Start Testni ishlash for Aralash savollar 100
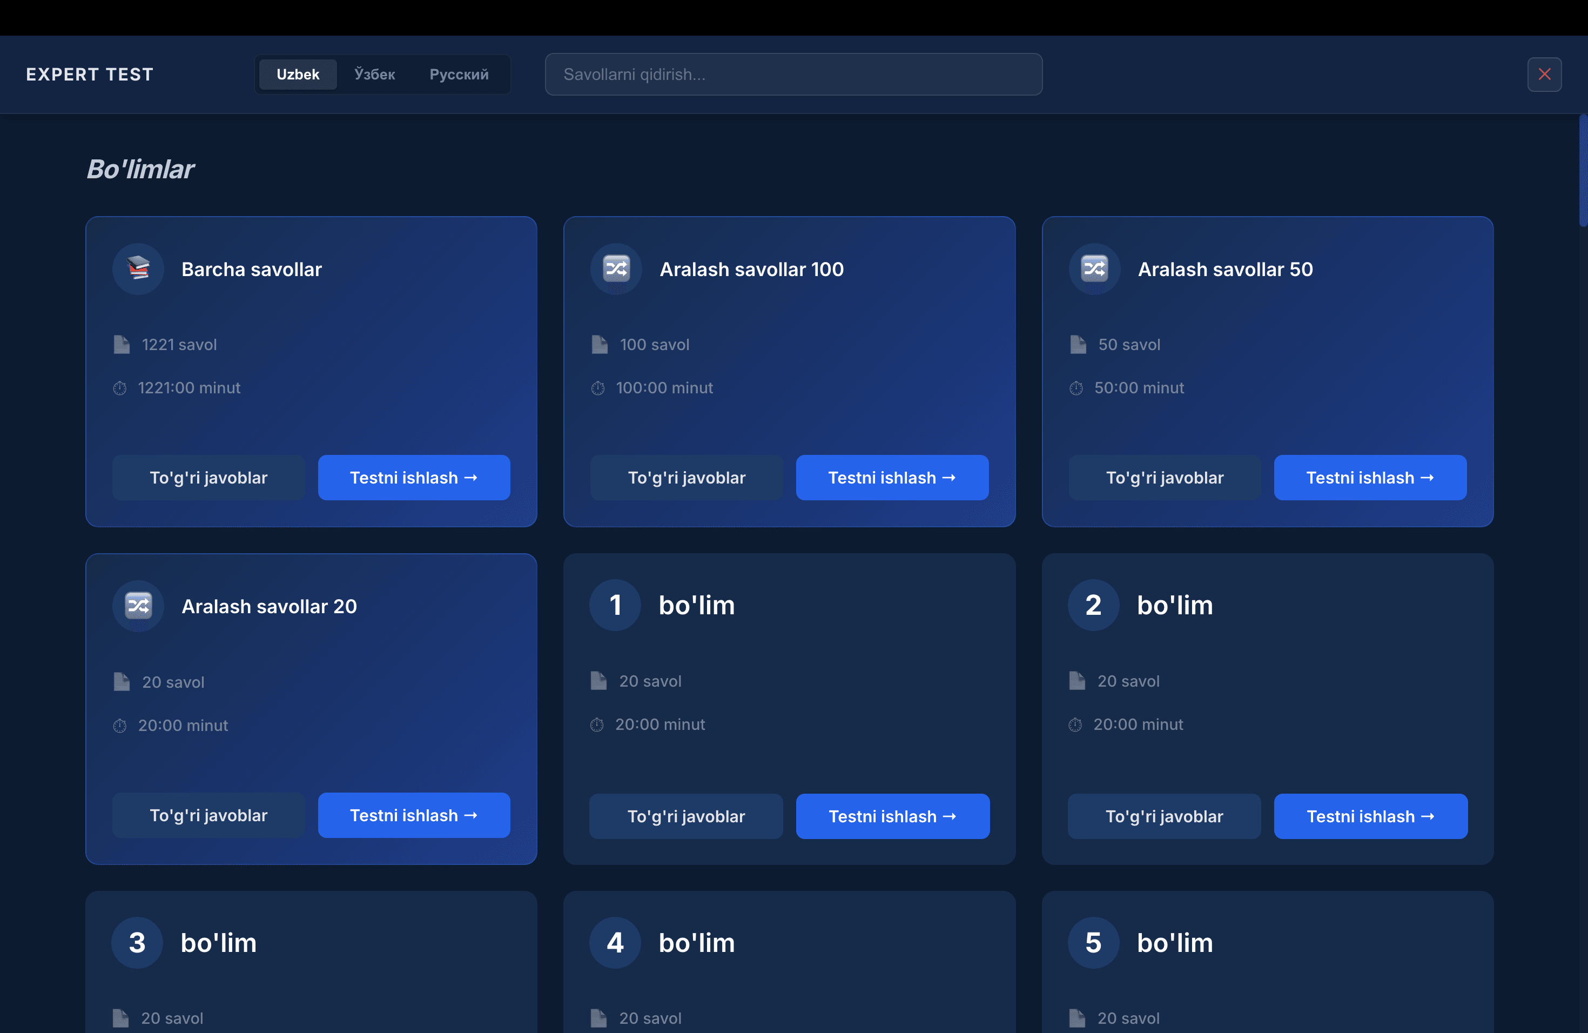The image size is (1588, 1033). click(x=892, y=478)
